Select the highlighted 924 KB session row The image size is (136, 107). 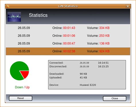pyautogui.click(x=68, y=51)
